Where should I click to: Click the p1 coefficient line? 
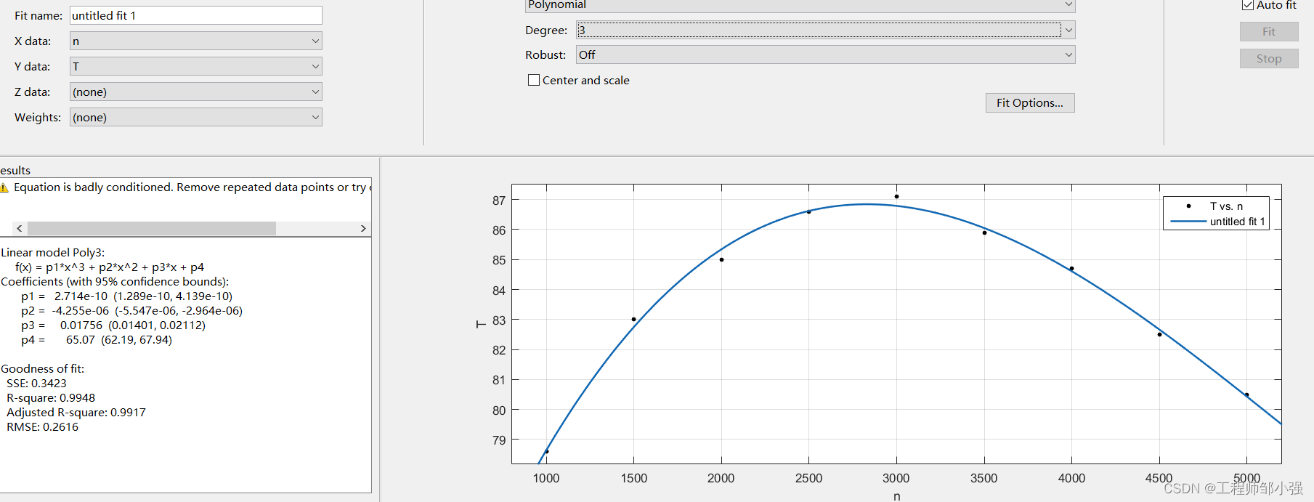(x=127, y=296)
